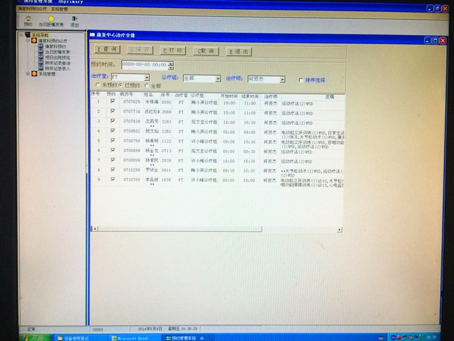Open the 系统管理 menu in menu bar
Viewport: 454px width, 341px height.
point(60,9)
